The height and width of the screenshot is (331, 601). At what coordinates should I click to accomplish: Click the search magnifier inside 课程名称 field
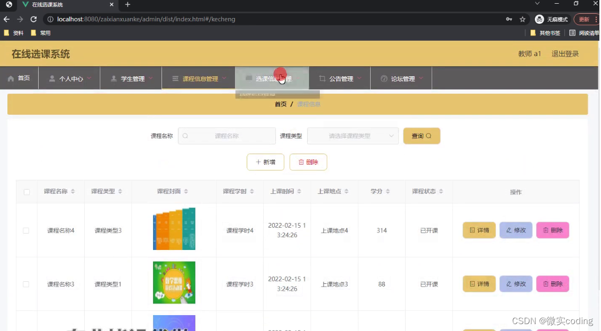click(185, 136)
